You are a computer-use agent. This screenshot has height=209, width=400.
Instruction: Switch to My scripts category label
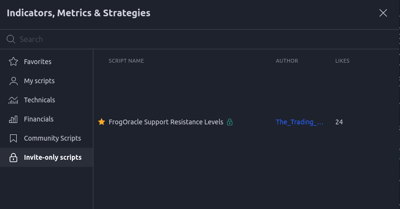coord(39,81)
